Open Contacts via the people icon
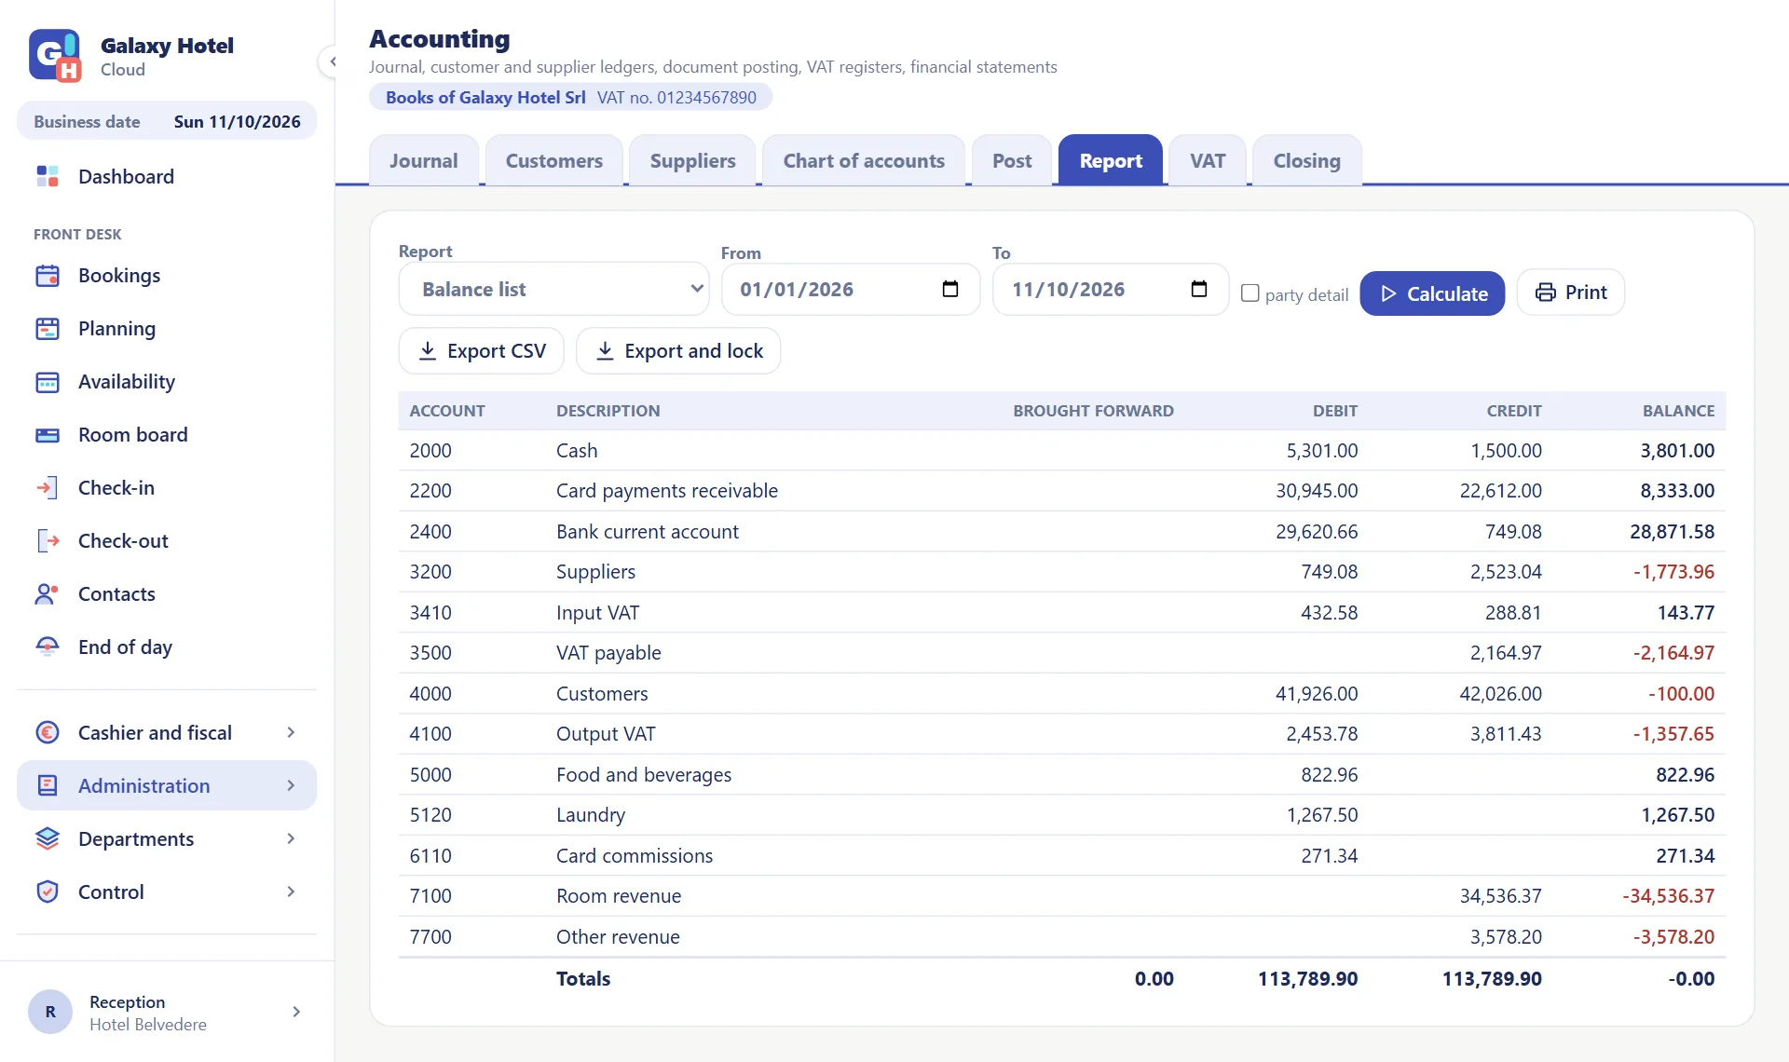1789x1062 pixels. (x=48, y=593)
